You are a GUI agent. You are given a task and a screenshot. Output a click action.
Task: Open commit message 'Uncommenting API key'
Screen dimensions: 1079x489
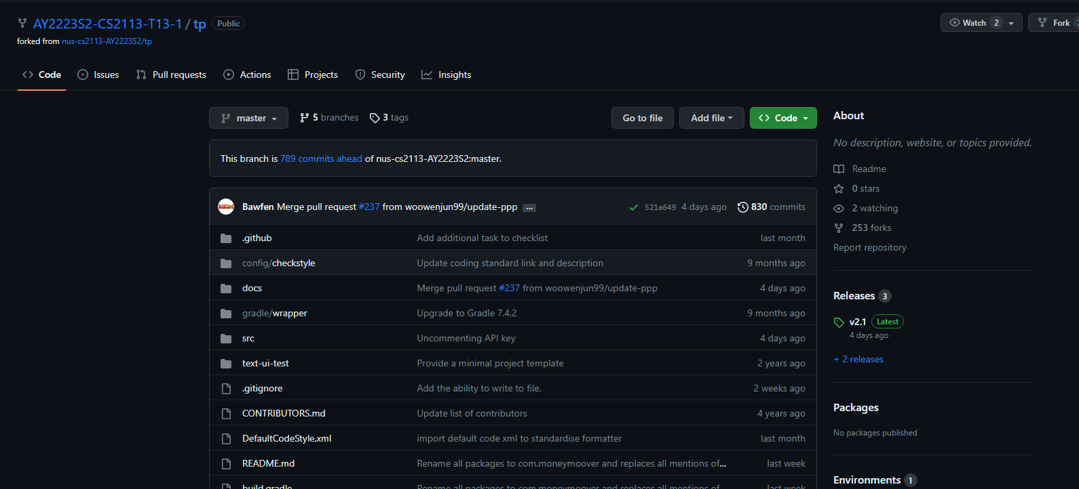[466, 338]
